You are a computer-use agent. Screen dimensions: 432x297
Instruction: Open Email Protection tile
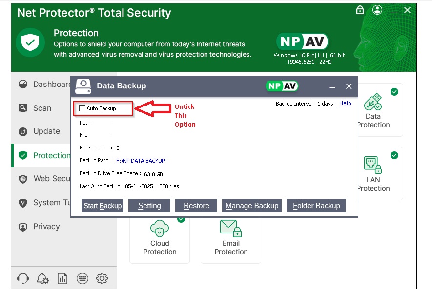pos(231,239)
